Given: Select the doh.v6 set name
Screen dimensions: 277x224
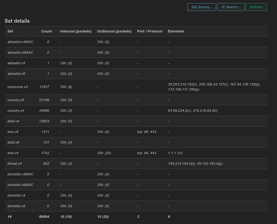Looking at the screenshot, I should [x=13, y=132].
